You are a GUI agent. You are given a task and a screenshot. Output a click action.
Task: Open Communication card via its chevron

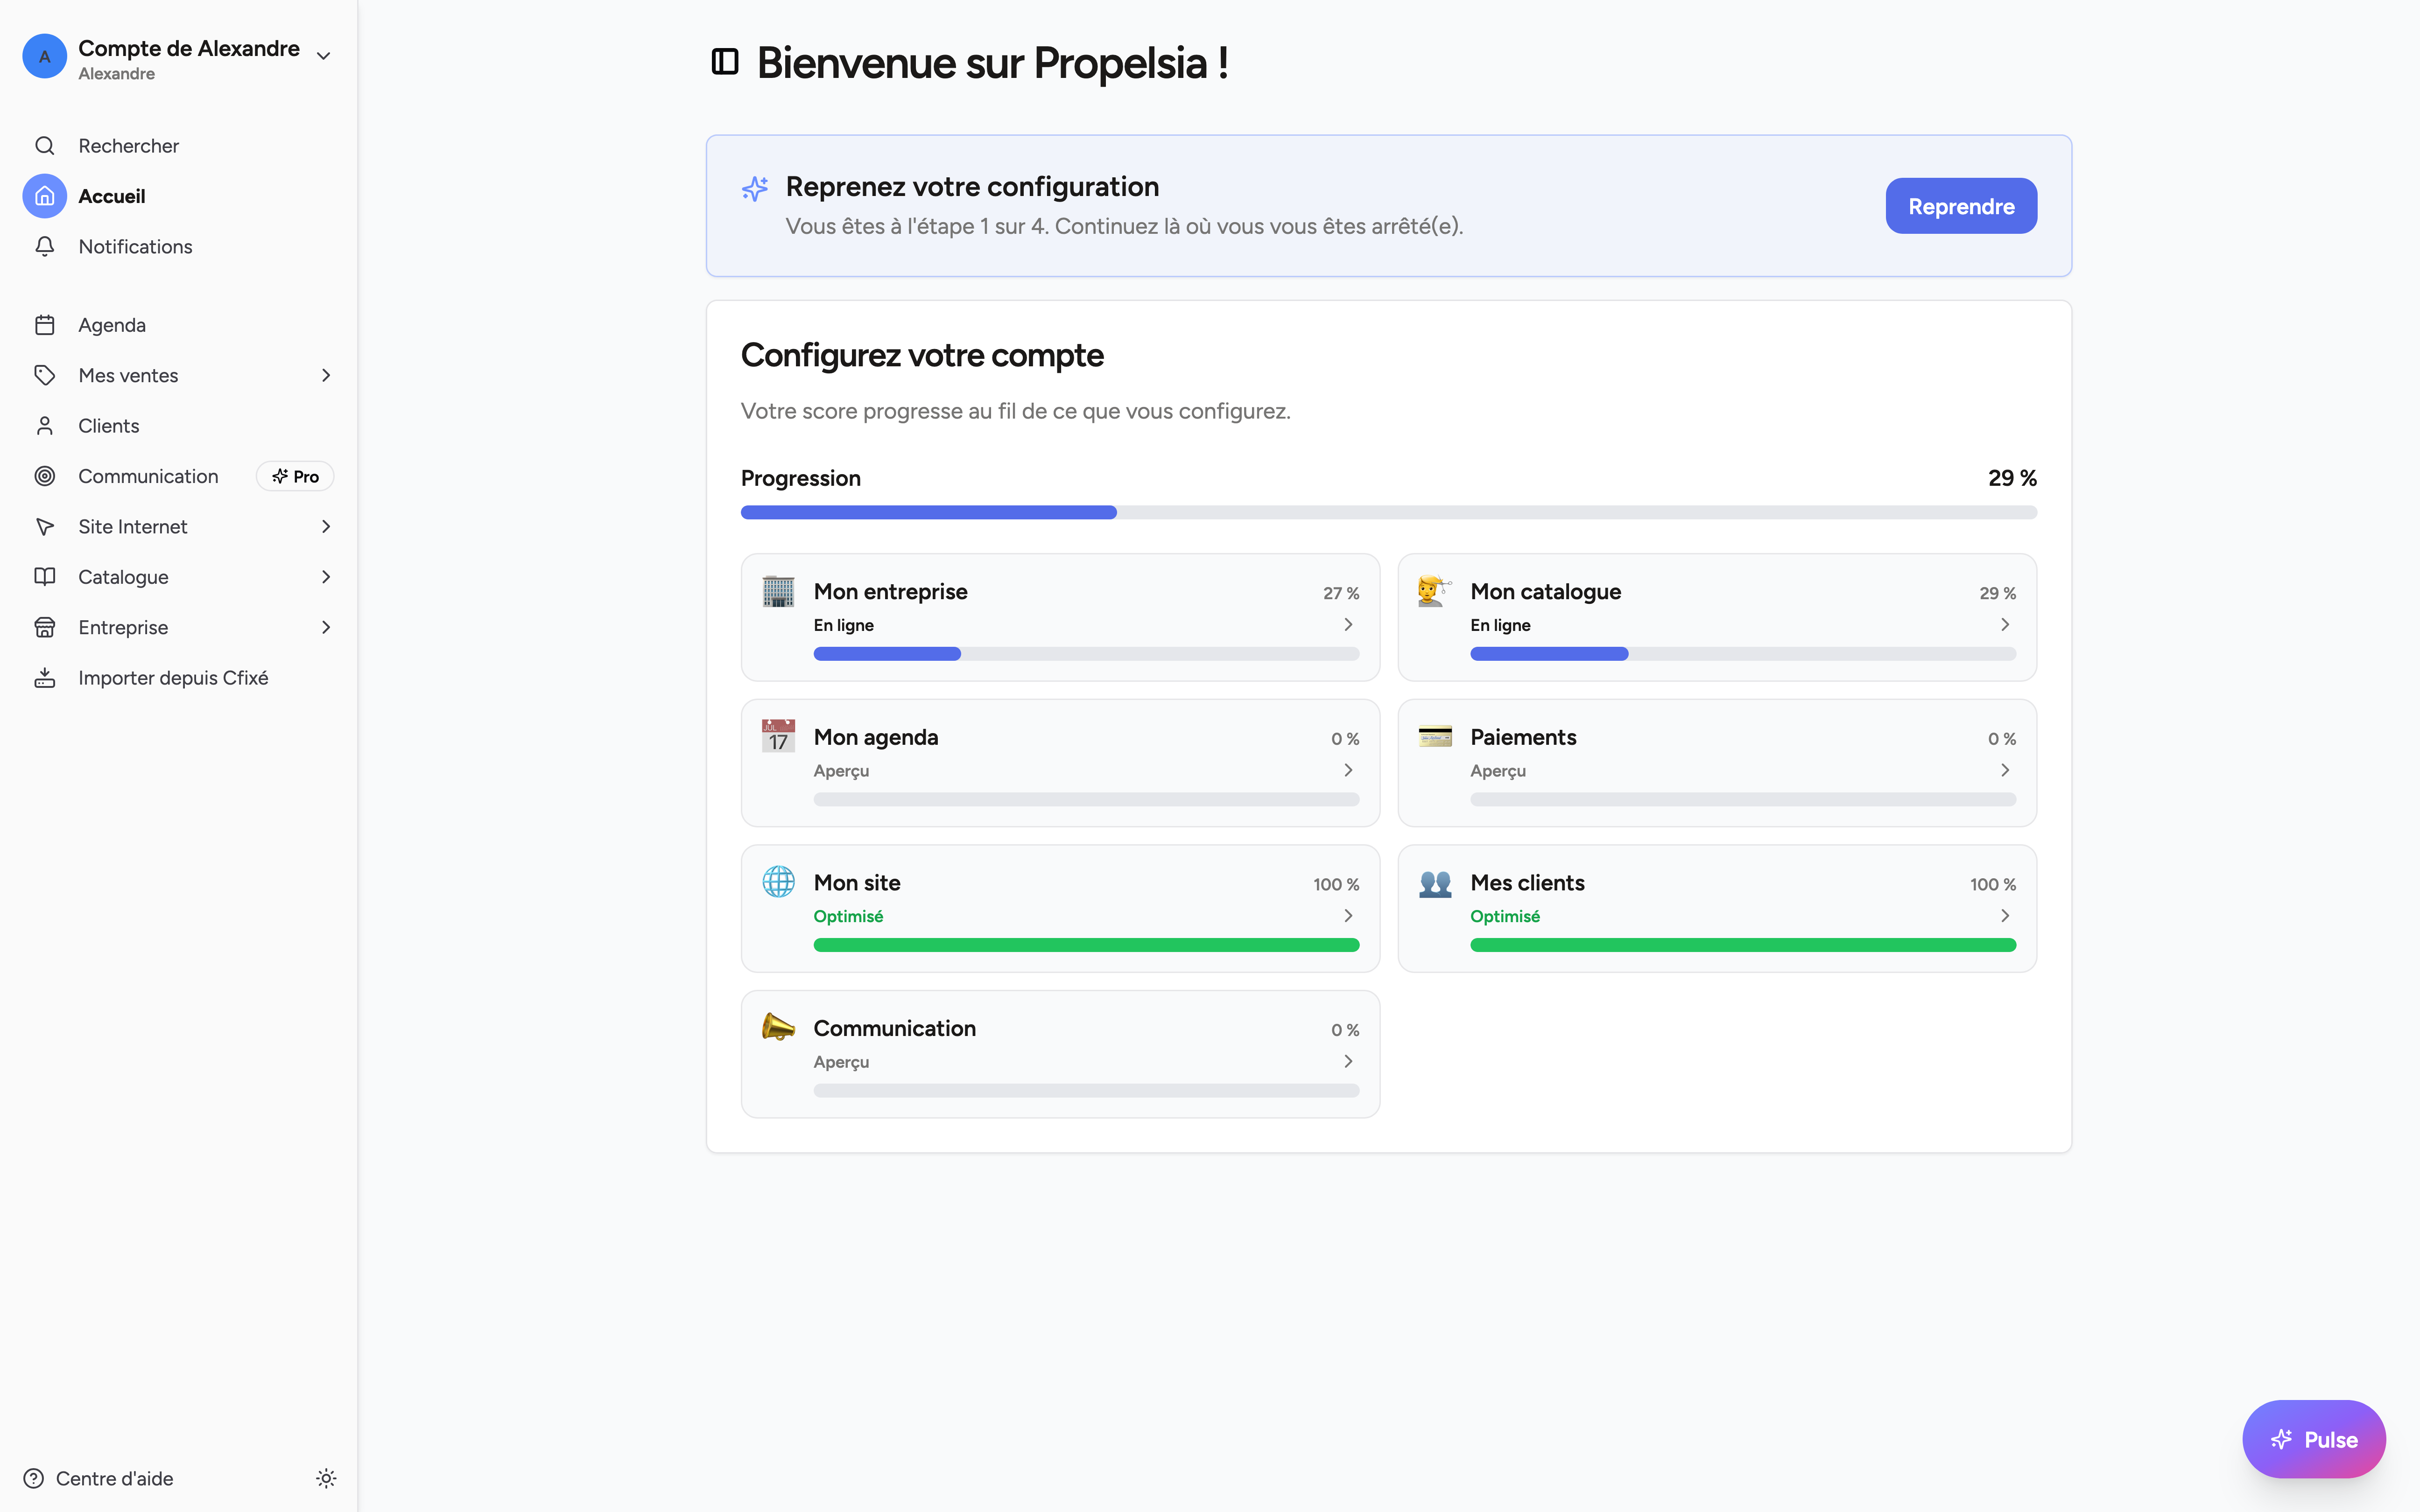pos(1348,1061)
